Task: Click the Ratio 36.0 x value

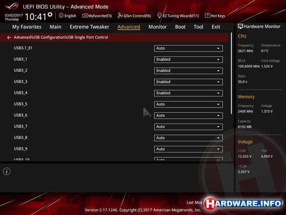Action: [x=243, y=82]
